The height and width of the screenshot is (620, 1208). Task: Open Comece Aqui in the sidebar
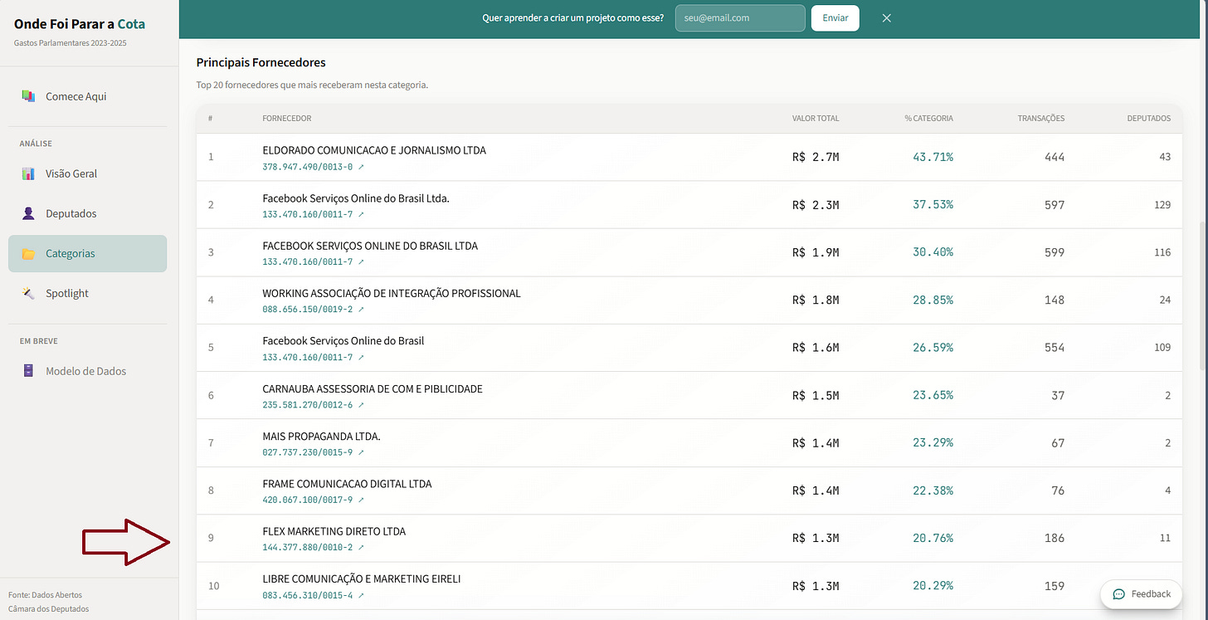pos(87,96)
